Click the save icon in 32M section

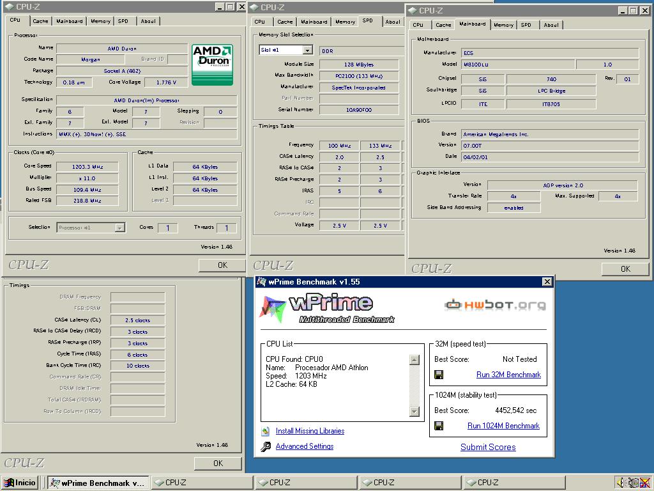(439, 375)
